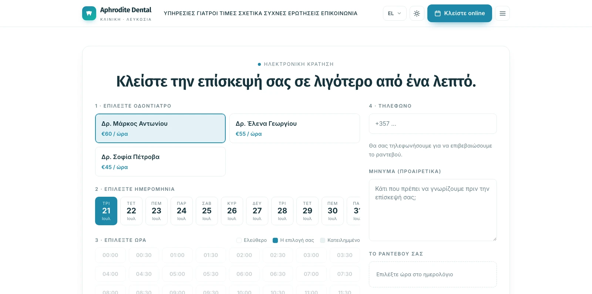592x294 pixels.
Task: Select date ΤΕΤ 22 Ιουλ
Action: click(131, 211)
